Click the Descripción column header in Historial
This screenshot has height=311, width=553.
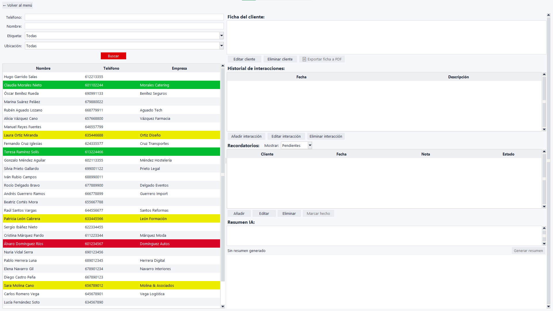tap(458, 77)
